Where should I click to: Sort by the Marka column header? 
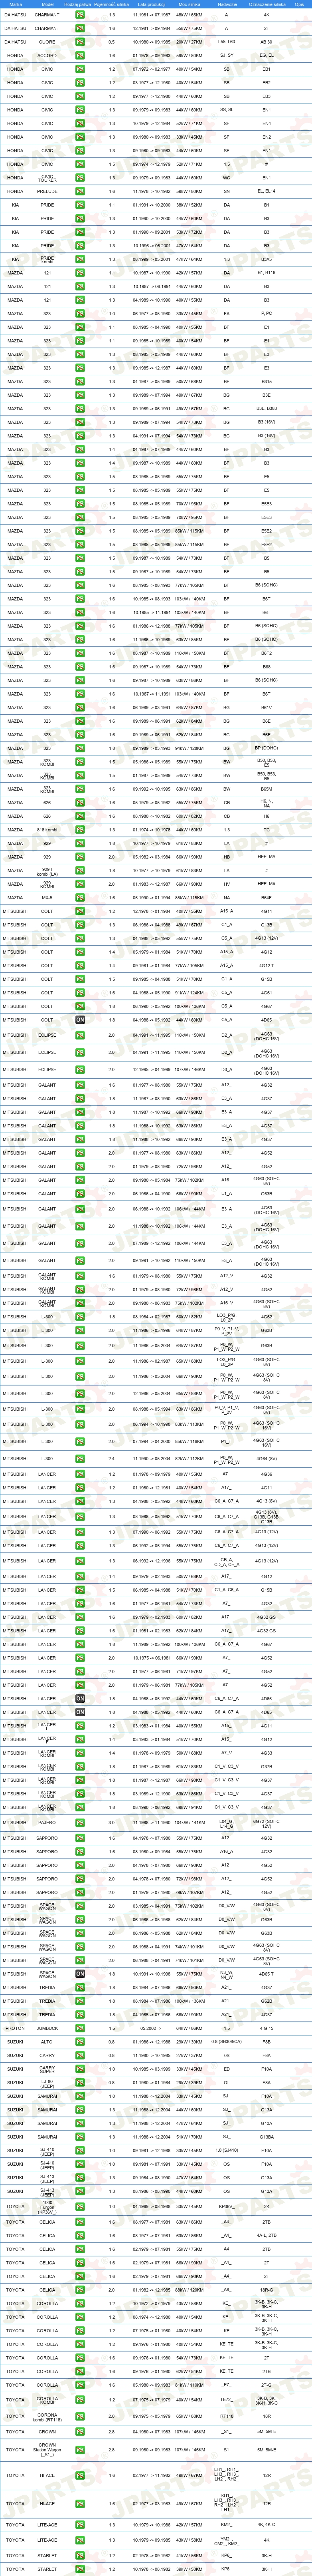point(15,5)
